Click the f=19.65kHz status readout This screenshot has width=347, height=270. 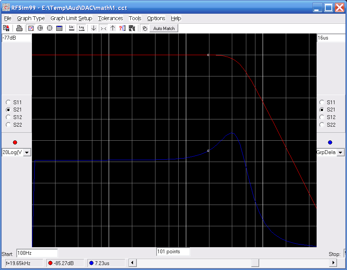point(24,263)
